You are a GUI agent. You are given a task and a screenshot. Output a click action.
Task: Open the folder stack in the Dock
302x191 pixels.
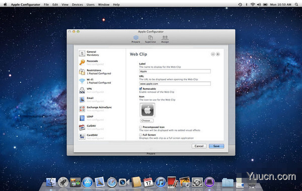coord(228,182)
